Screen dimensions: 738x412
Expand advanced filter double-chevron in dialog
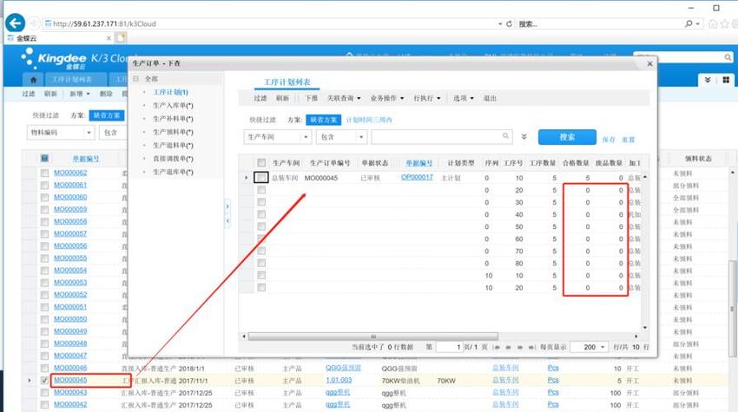pyautogui.click(x=524, y=137)
